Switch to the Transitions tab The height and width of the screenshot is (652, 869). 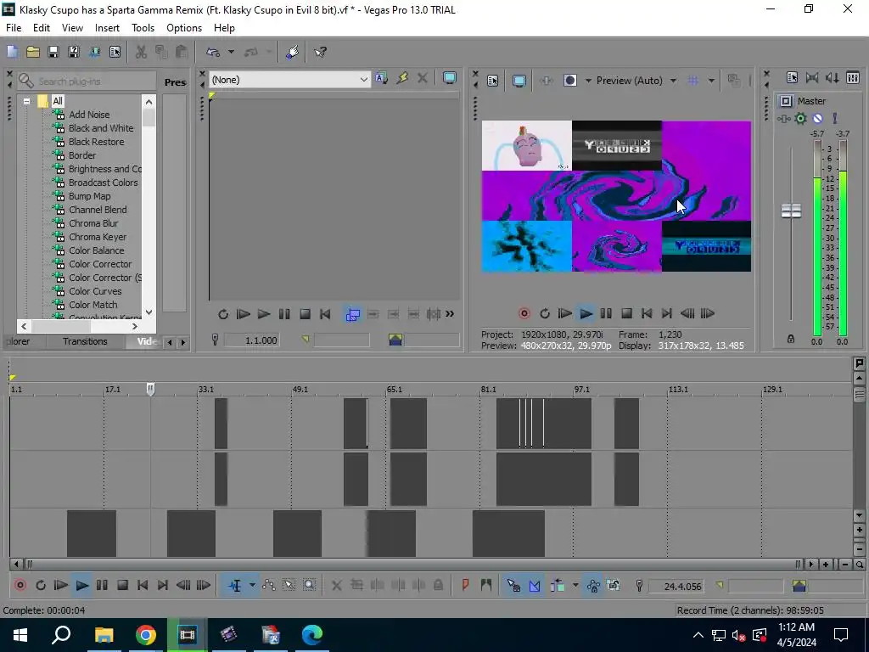85,341
